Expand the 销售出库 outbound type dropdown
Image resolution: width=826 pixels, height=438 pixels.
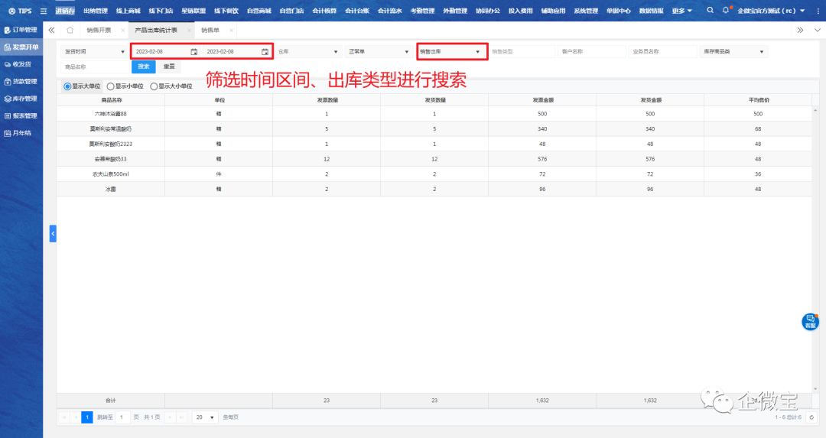tap(478, 52)
